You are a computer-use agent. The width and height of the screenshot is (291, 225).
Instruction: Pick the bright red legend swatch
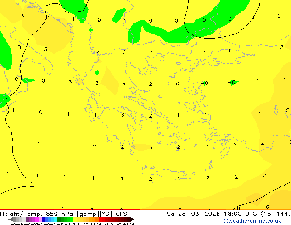pos(100,219)
